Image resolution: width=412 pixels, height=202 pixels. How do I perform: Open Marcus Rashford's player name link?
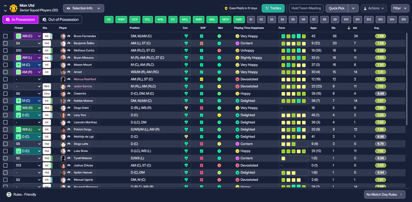[85, 79]
